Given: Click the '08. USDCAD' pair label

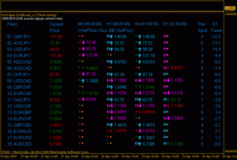Looking at the screenshot, I should point(19,81).
